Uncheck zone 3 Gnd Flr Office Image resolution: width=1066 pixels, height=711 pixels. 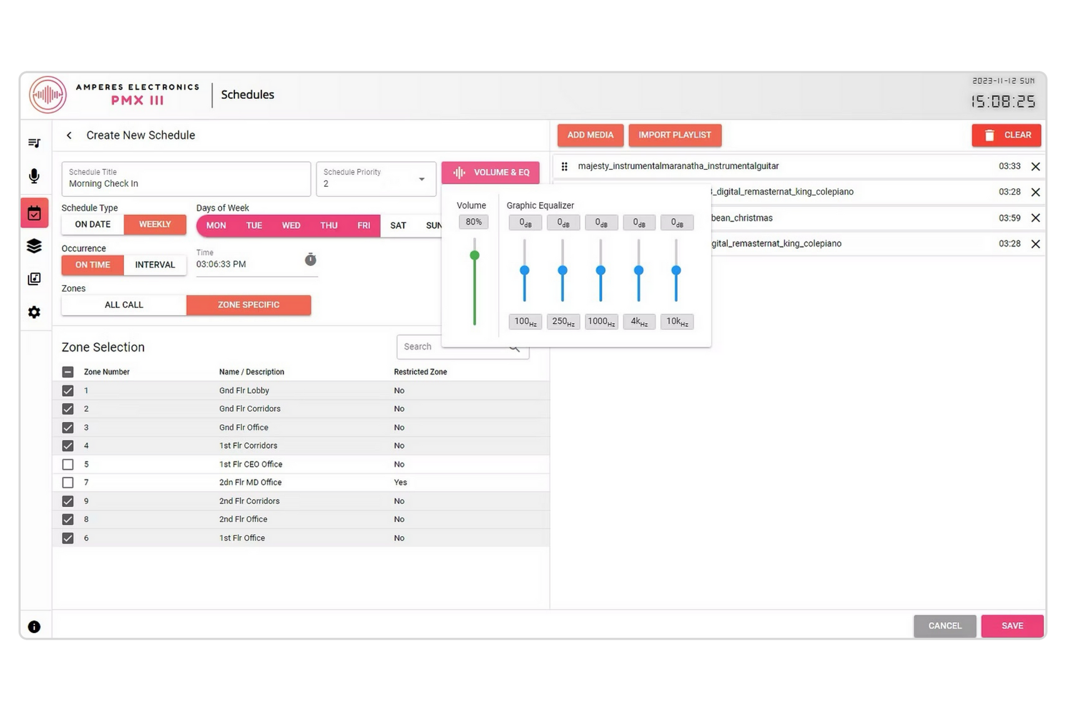68,428
